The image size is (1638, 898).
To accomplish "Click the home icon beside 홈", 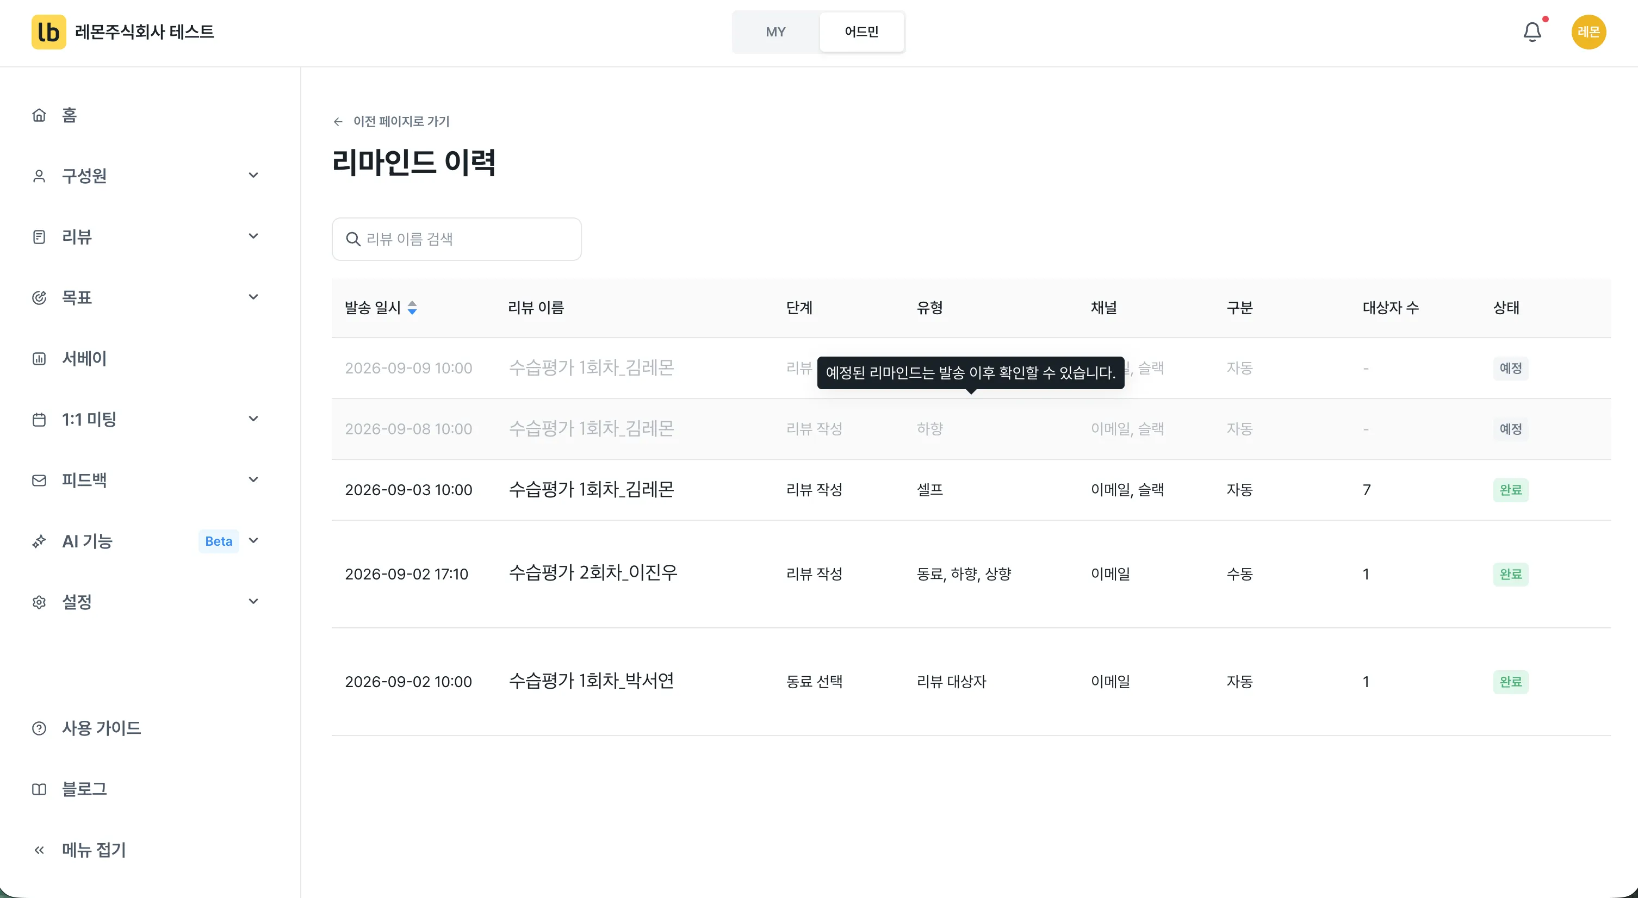I will pyautogui.click(x=39, y=115).
